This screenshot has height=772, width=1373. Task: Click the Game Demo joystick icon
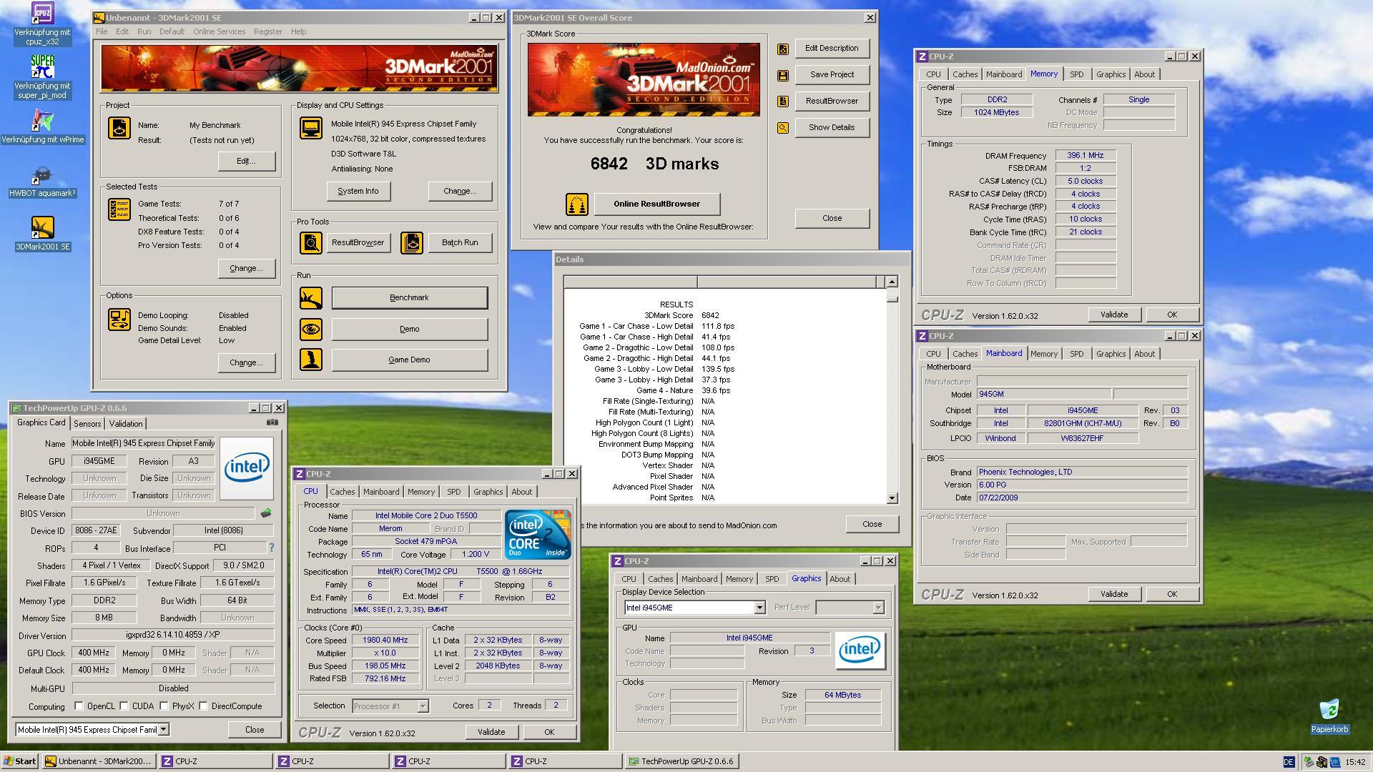coord(311,360)
